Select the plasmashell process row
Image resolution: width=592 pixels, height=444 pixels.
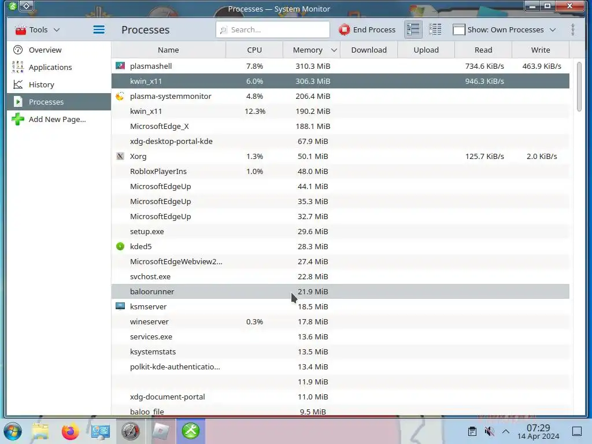click(340, 66)
